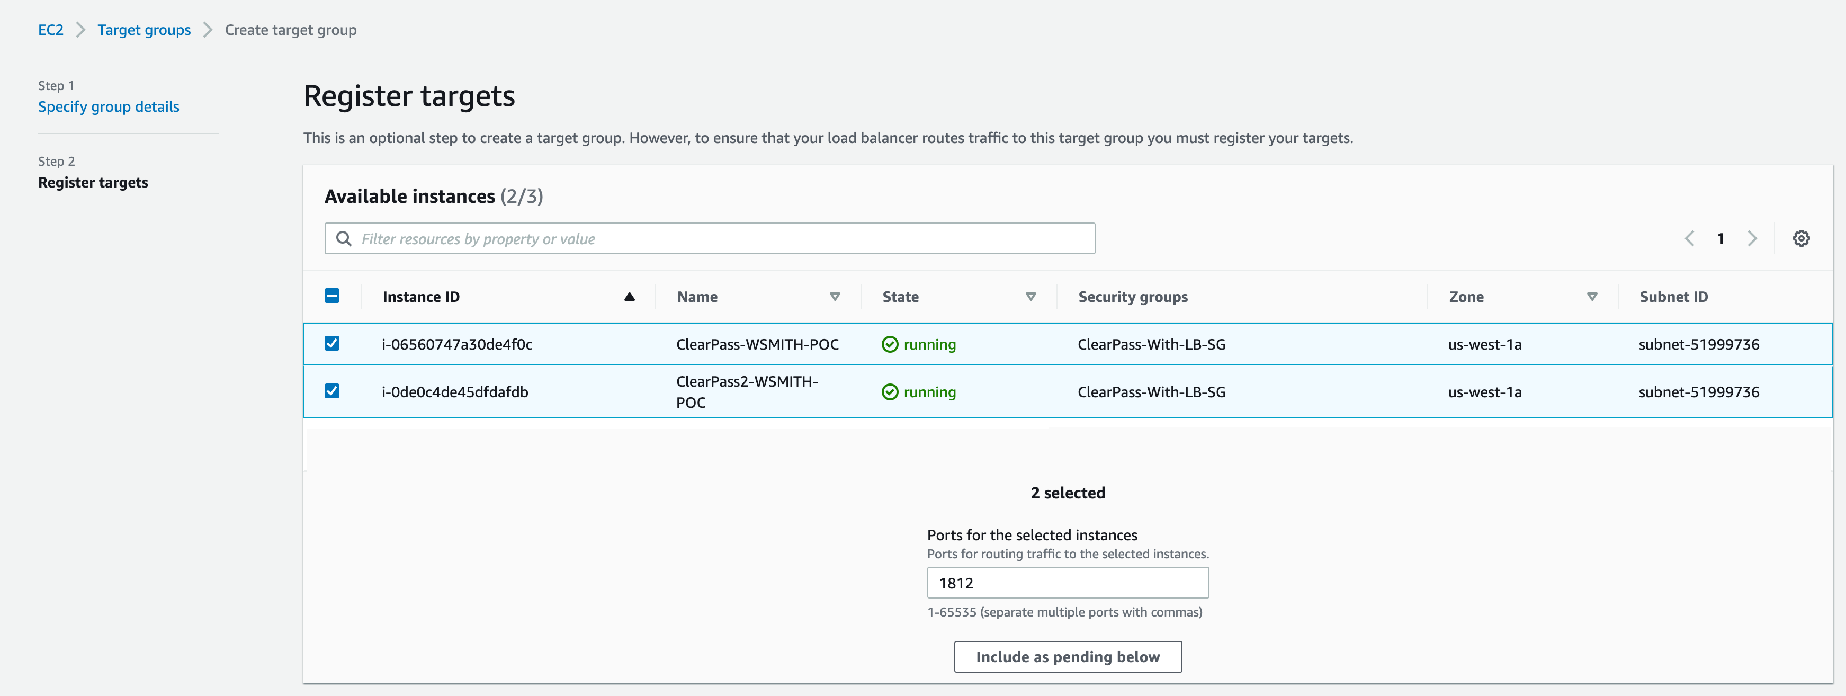Open the Zone column filter dropdown
Screen dimensions: 1846x696
pyautogui.click(x=1592, y=296)
